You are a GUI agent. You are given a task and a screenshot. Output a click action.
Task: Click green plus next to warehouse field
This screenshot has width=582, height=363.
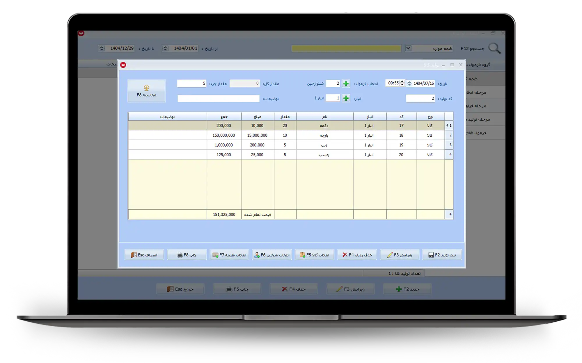click(x=346, y=98)
